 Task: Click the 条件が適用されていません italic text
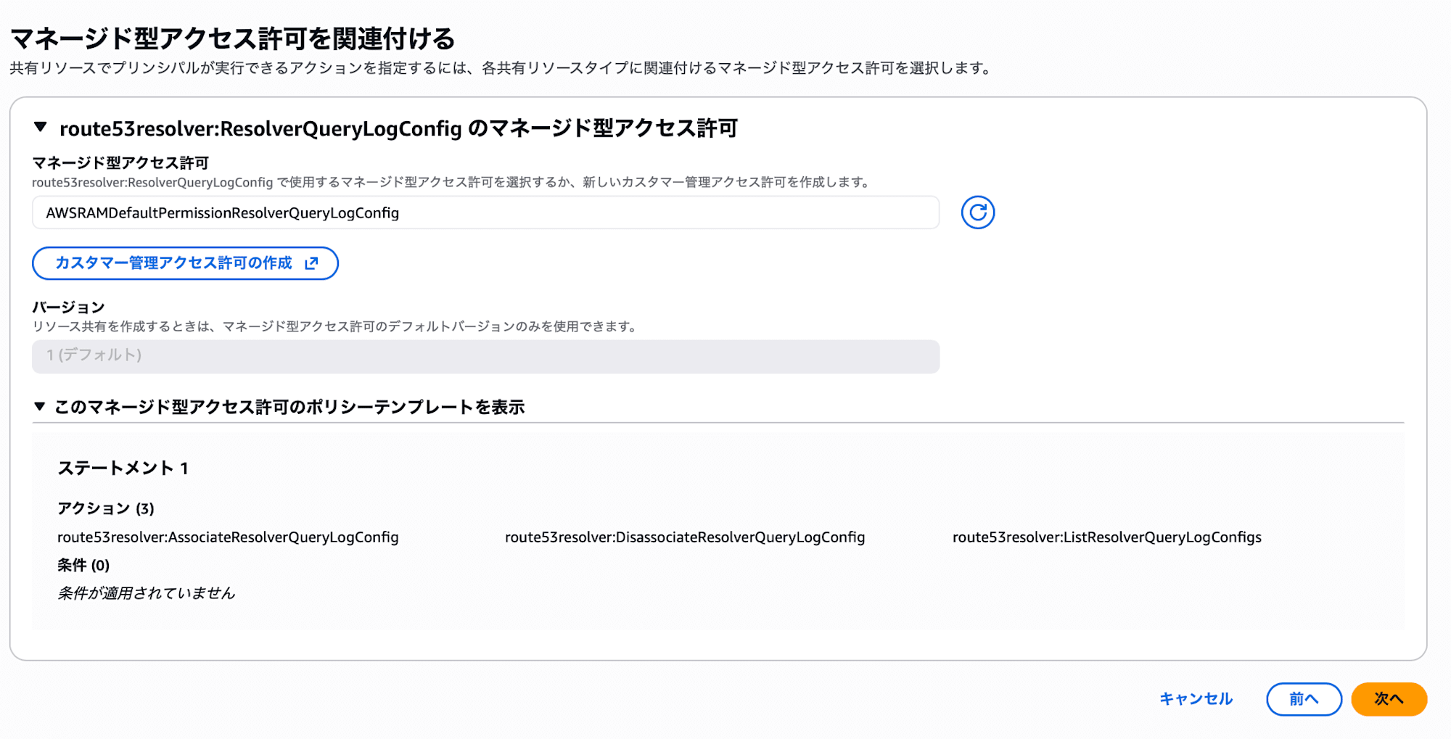(x=147, y=593)
